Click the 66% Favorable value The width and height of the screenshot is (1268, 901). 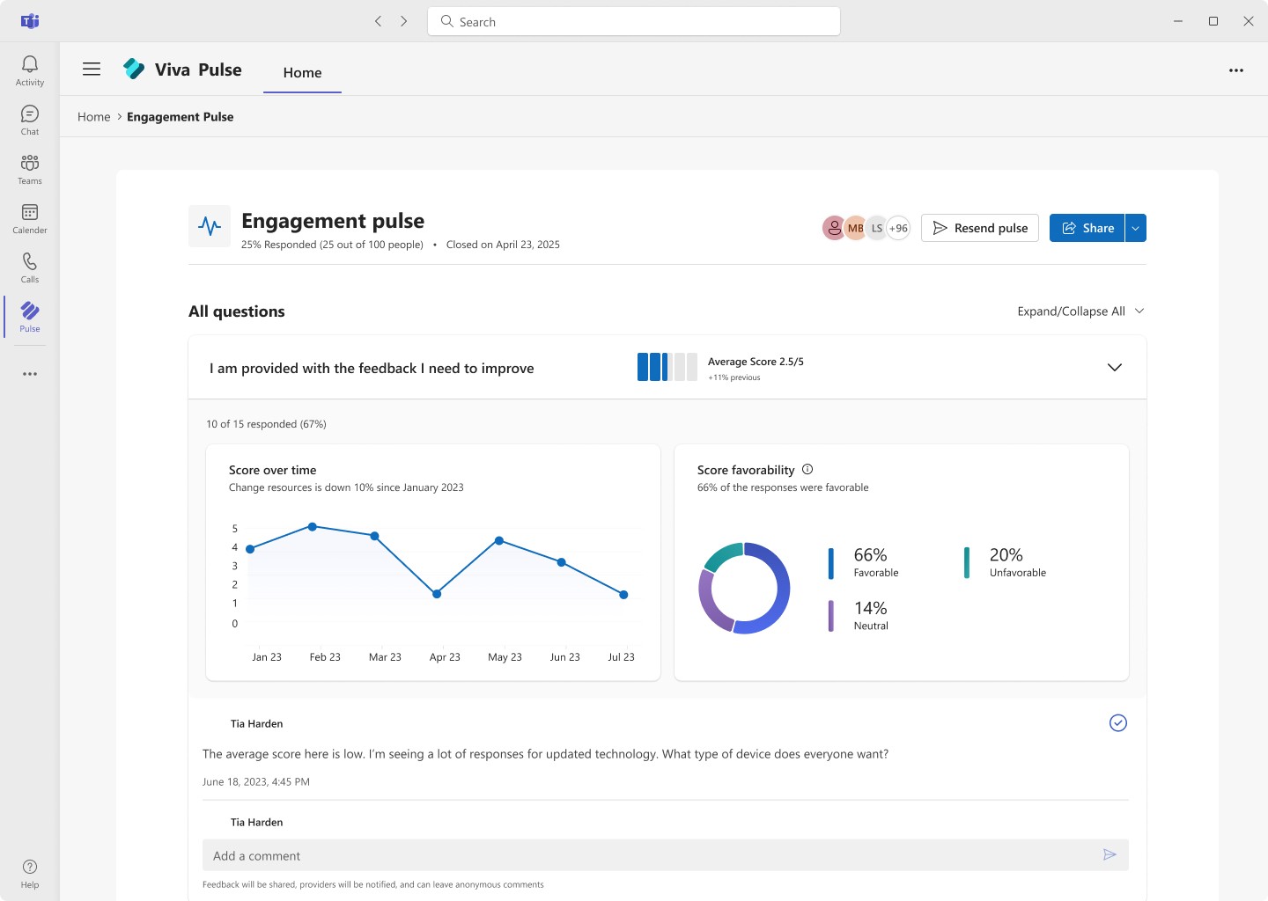[x=870, y=555]
